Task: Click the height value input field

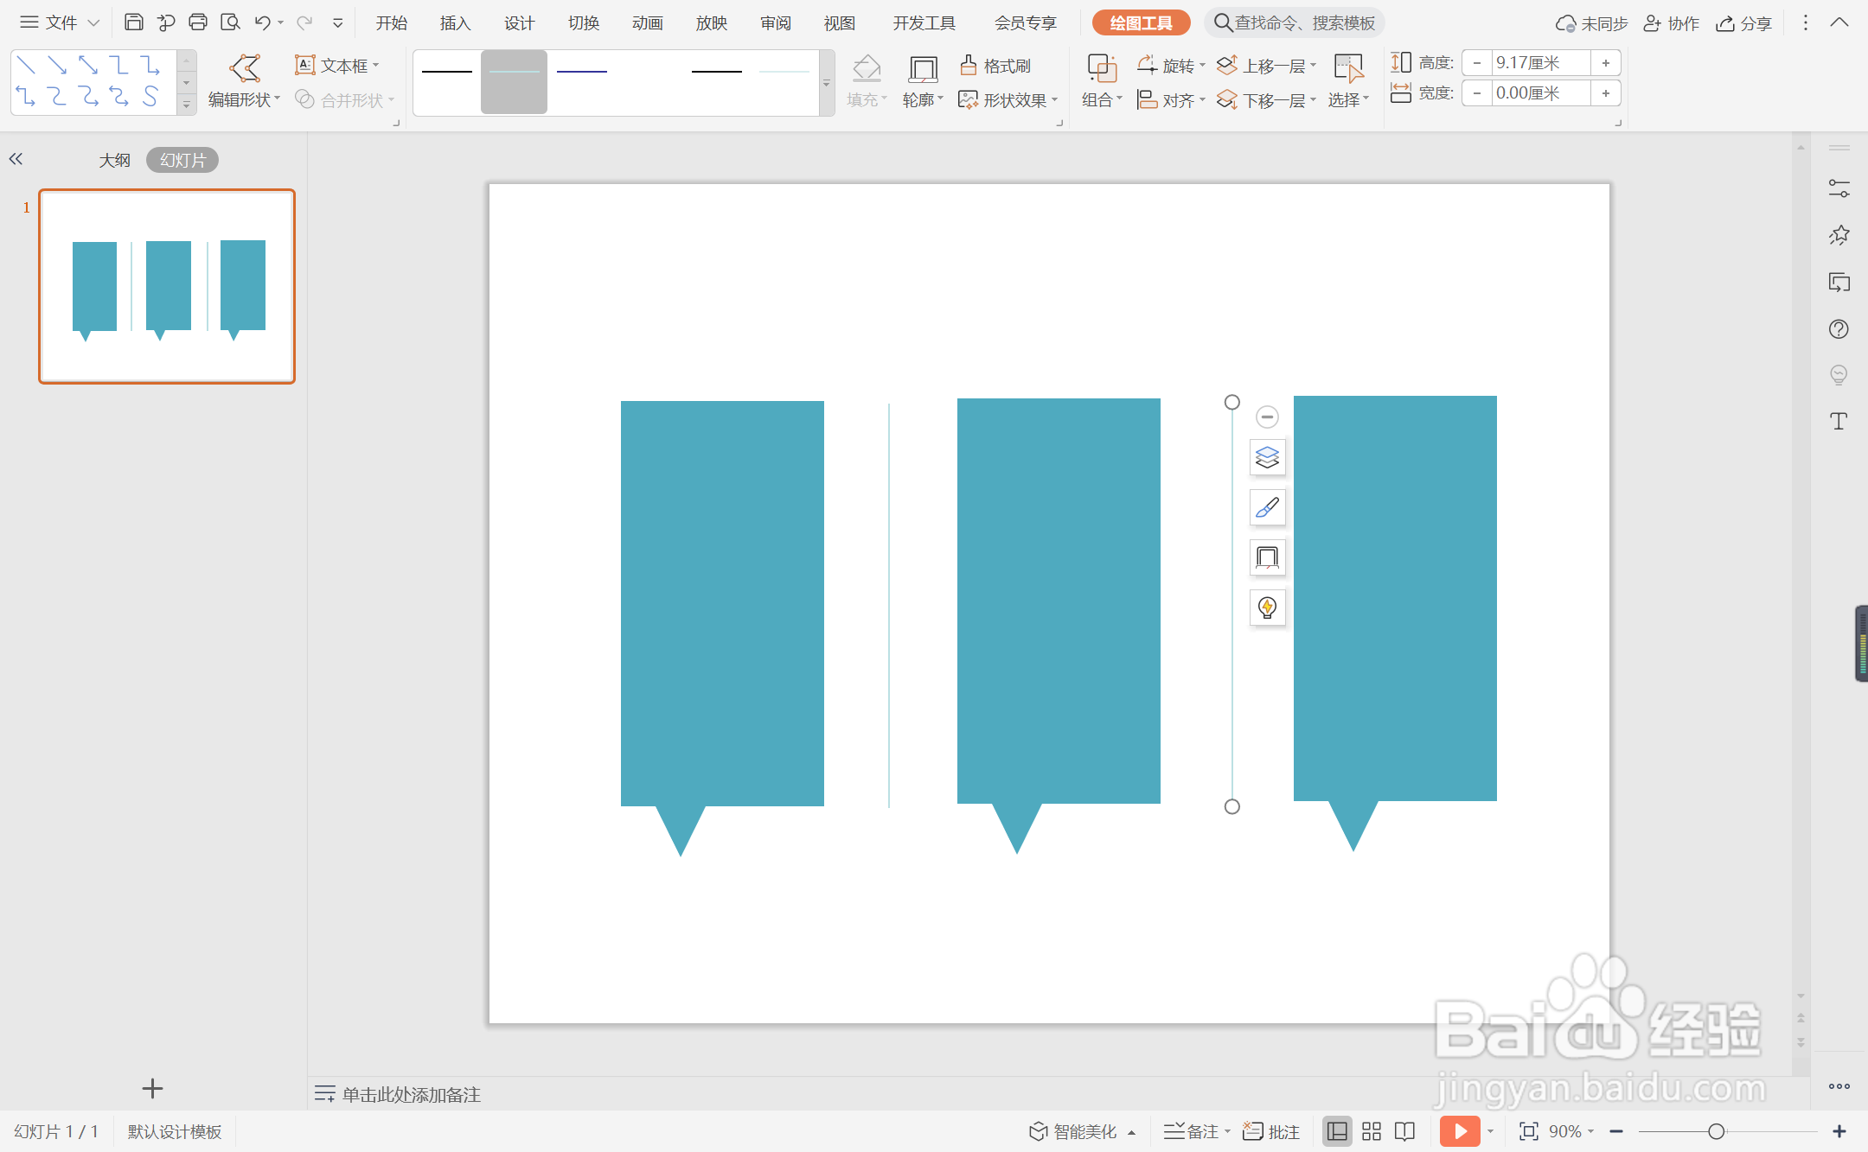Action: [x=1541, y=63]
